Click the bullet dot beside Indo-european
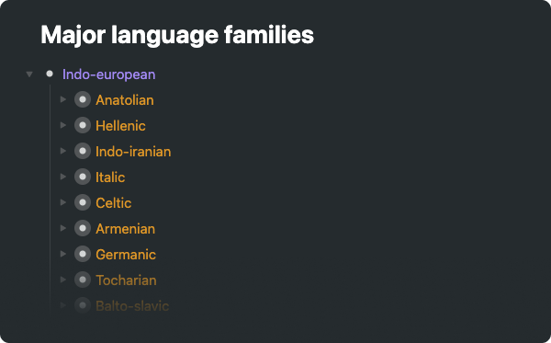 pos(50,74)
